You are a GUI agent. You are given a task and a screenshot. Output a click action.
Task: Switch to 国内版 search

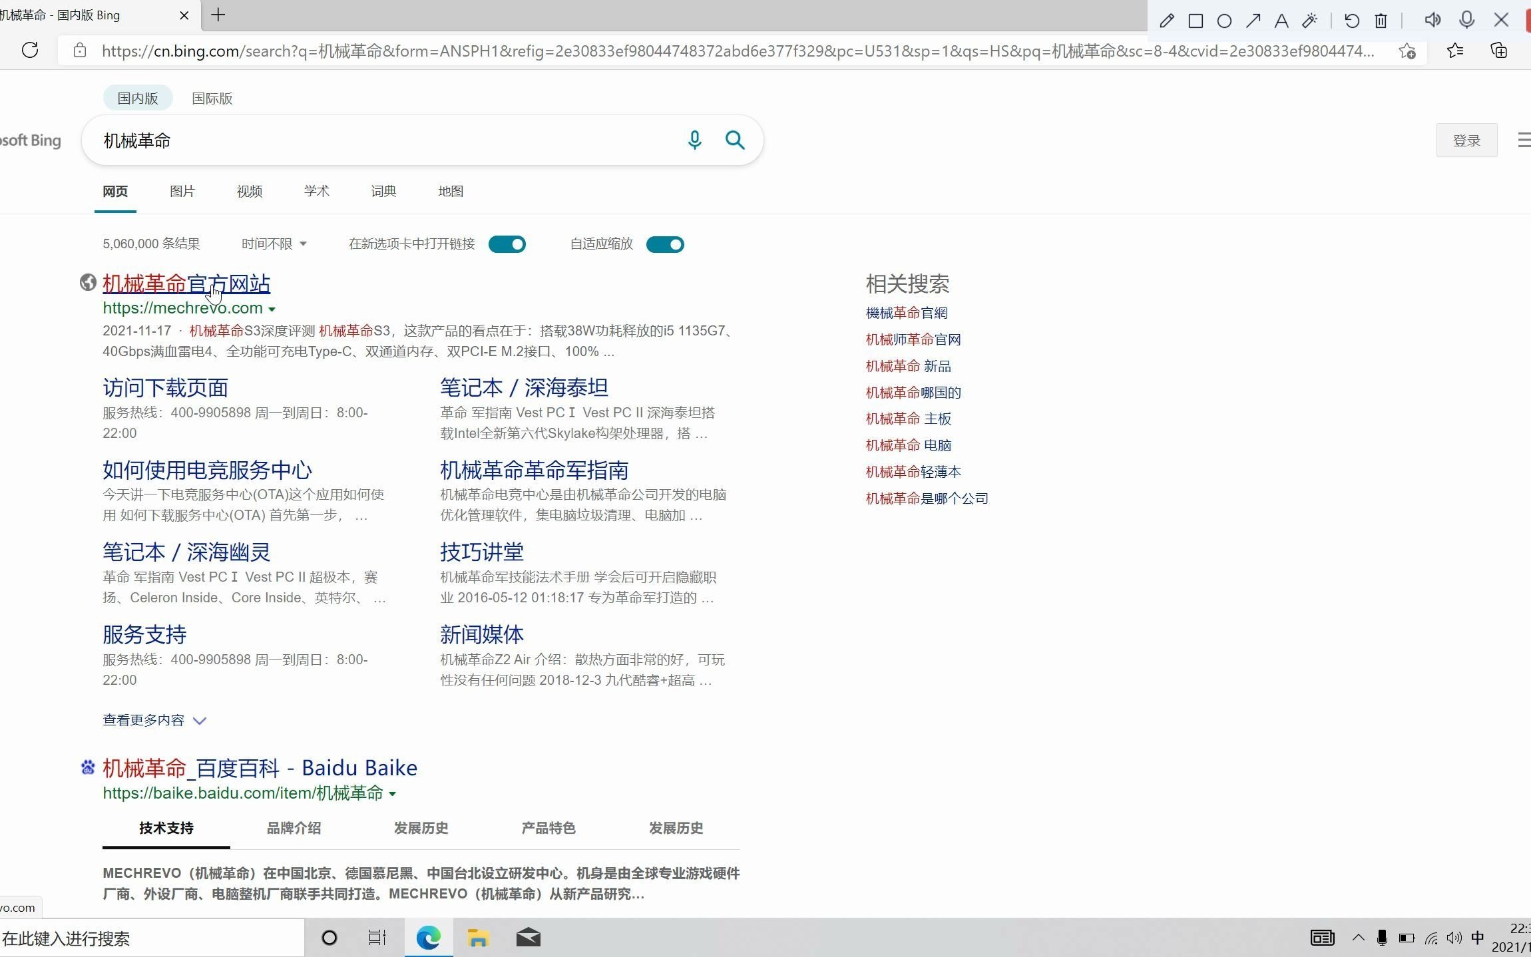click(138, 98)
